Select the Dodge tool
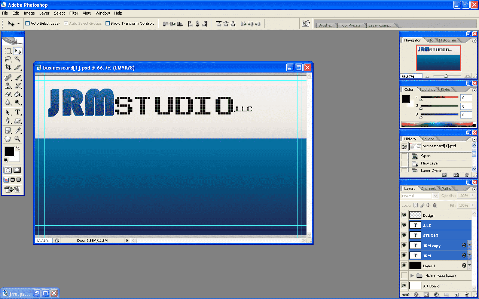Viewport: 479px width, 299px height. point(17,102)
